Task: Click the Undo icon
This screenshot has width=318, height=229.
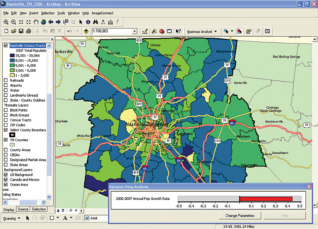Action: (69, 31)
